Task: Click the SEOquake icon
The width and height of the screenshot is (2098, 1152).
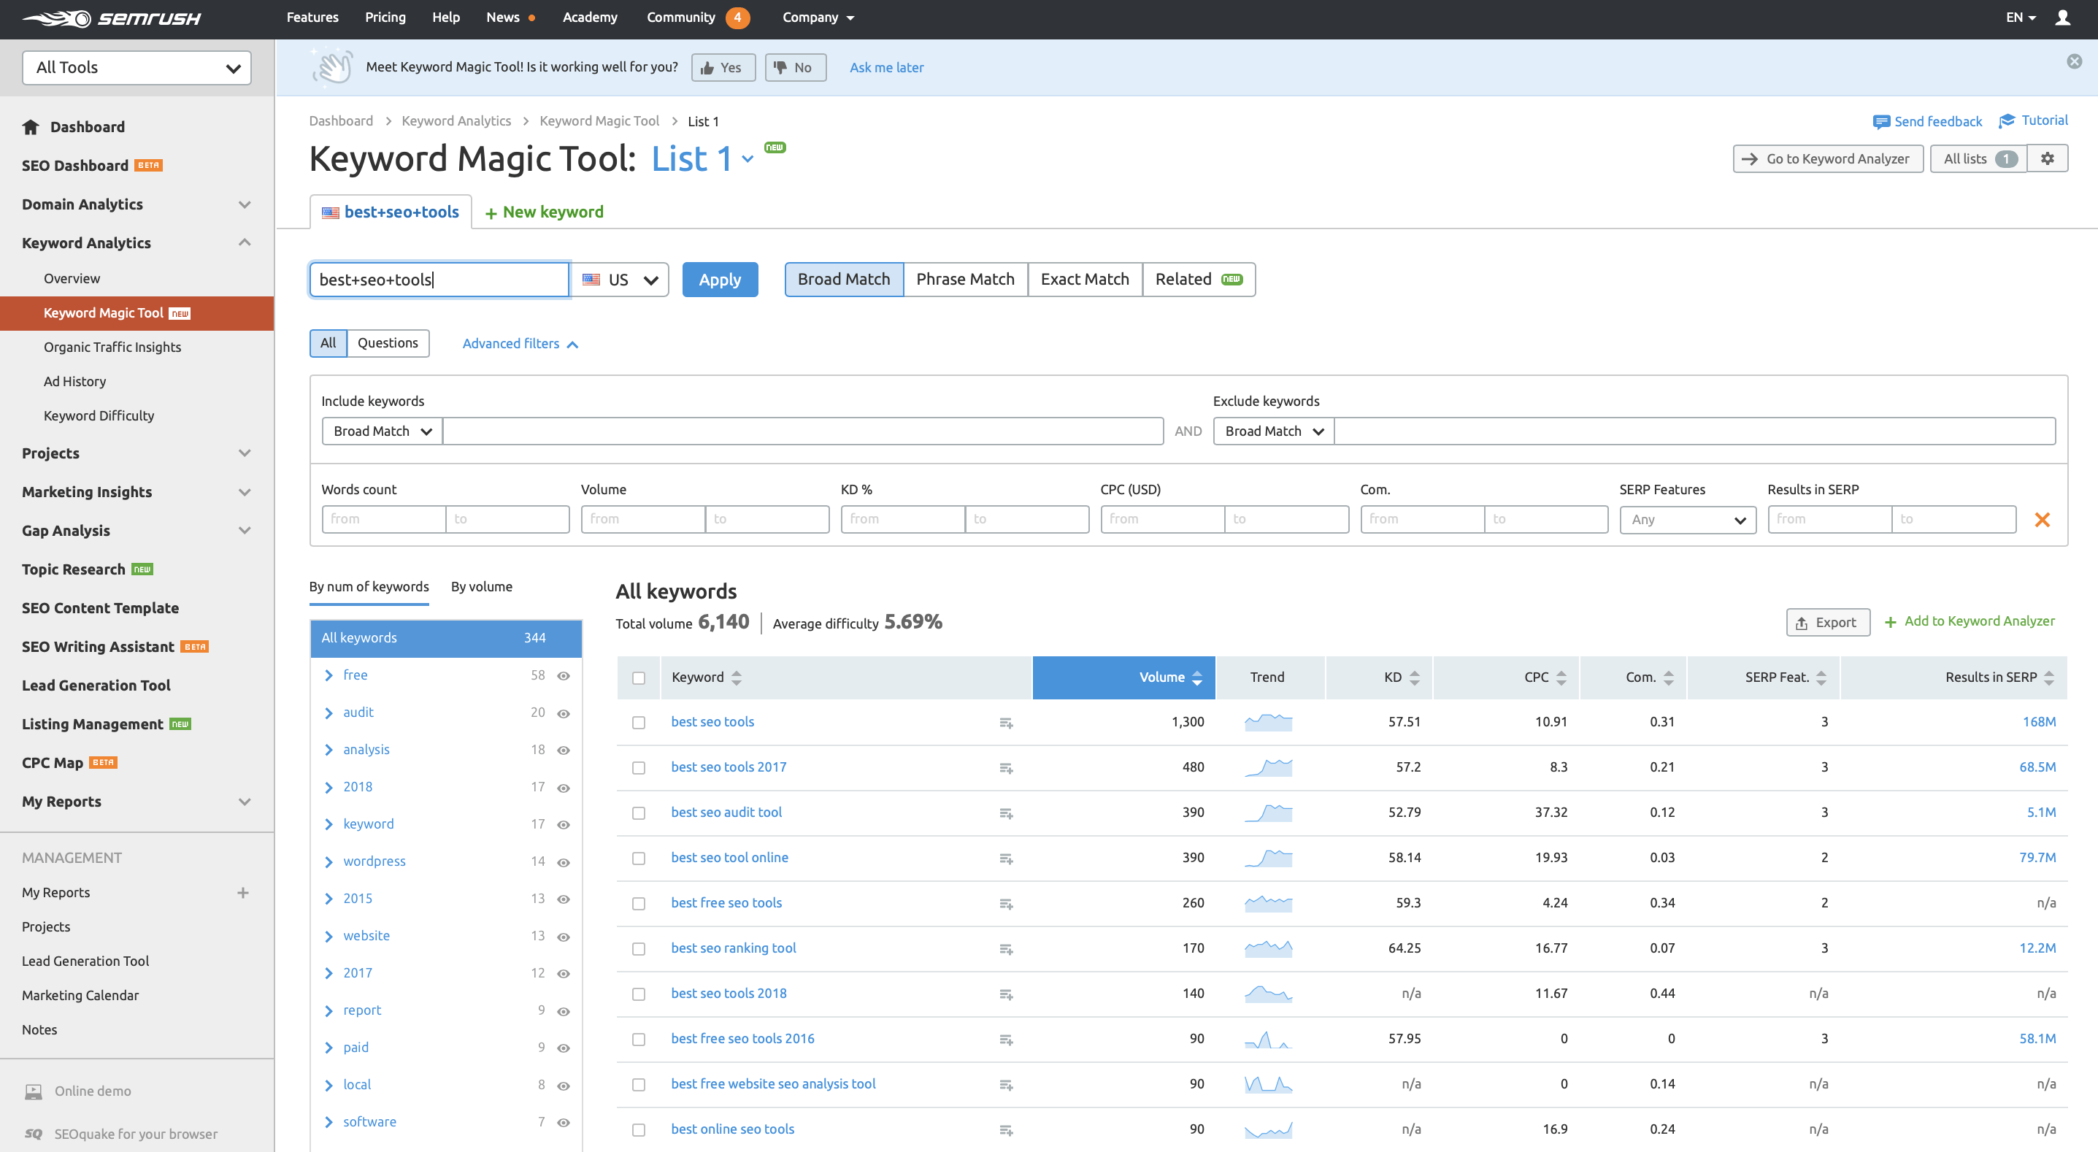Action: click(34, 1134)
